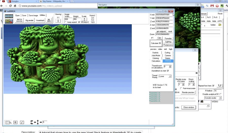The width and height of the screenshot is (228, 133).
Task: Click the Calculate 3D button
Action: click(x=156, y=43)
